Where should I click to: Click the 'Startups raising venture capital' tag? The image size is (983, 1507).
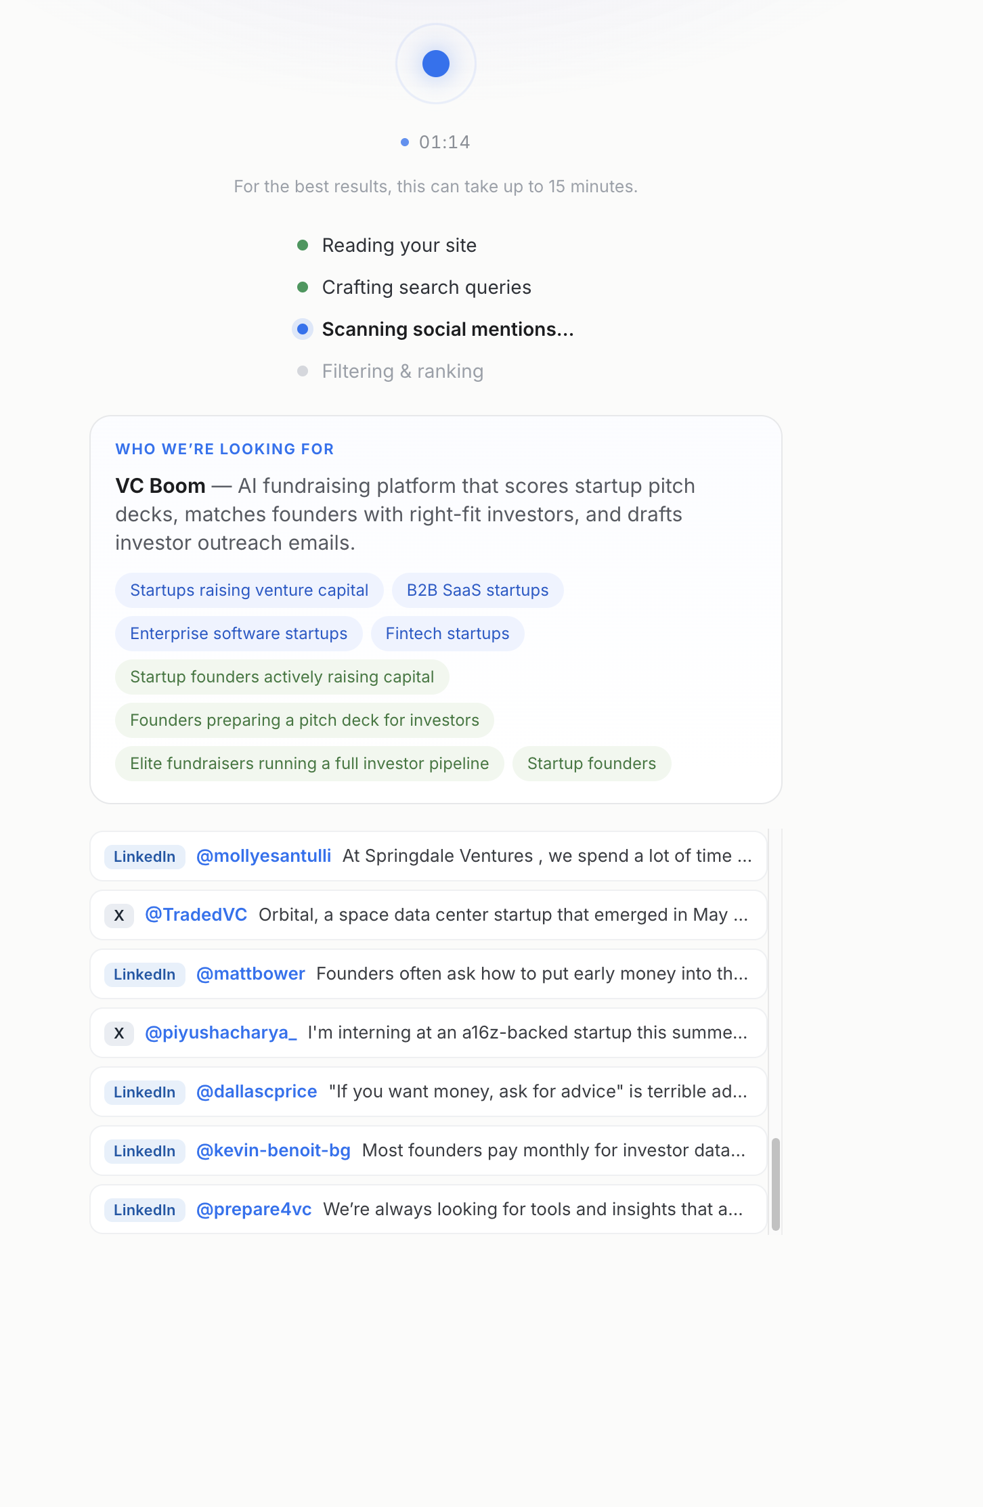coord(249,590)
